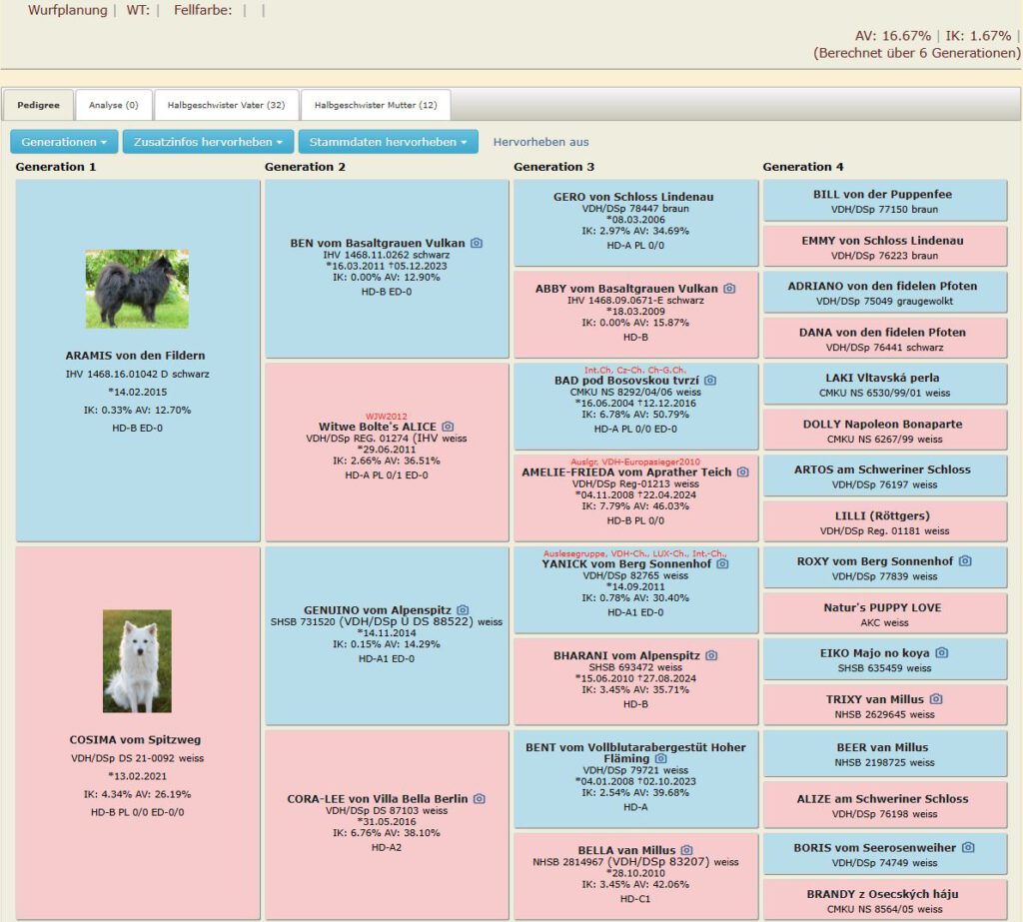The image size is (1023, 922).
Task: Open Zusatzinfos hervorheben dropdown
Action: (x=208, y=142)
